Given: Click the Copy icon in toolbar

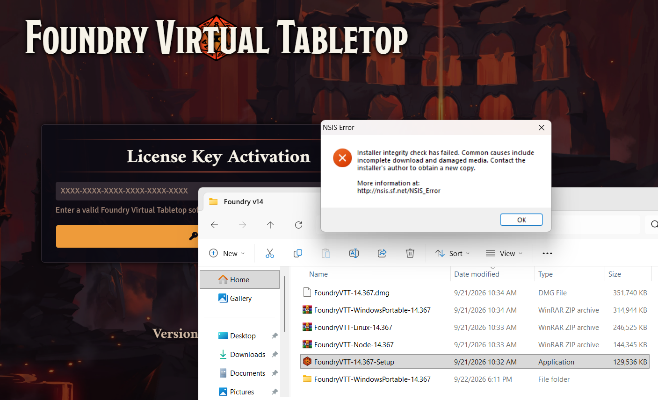Looking at the screenshot, I should tap(298, 253).
